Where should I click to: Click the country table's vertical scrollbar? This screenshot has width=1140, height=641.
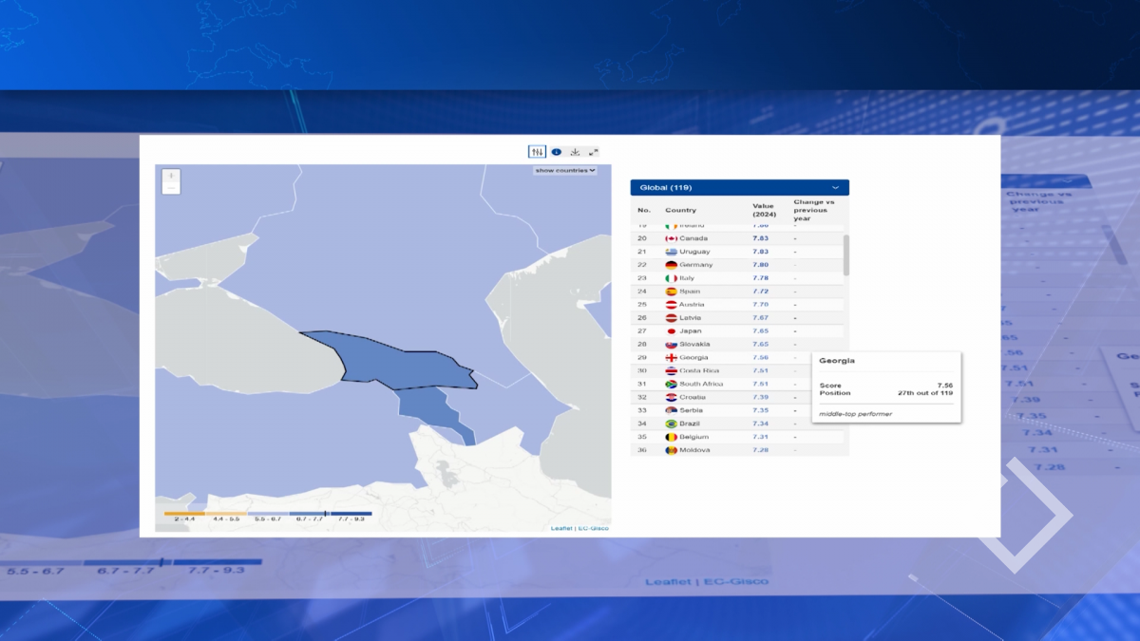pos(846,255)
